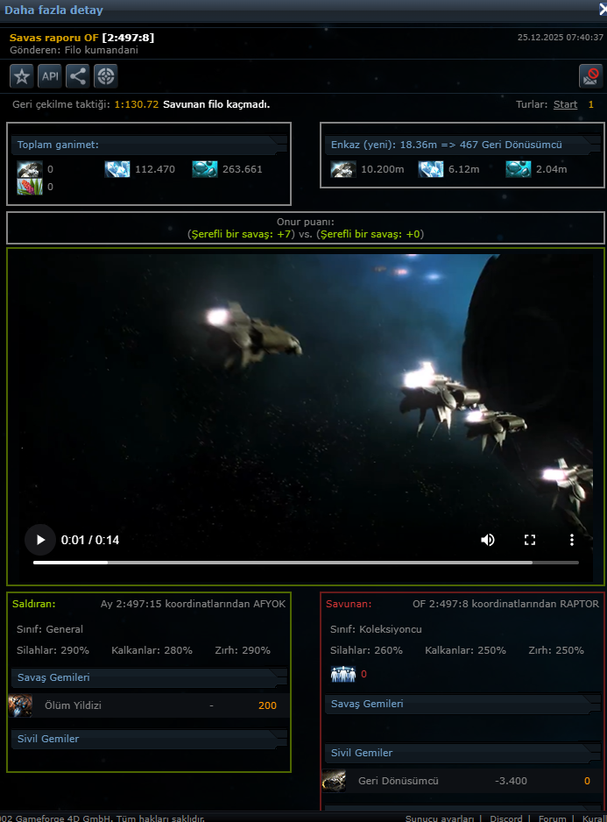Click the Gönderen: Filo kumandani line
This screenshot has width=607, height=822.
(74, 50)
